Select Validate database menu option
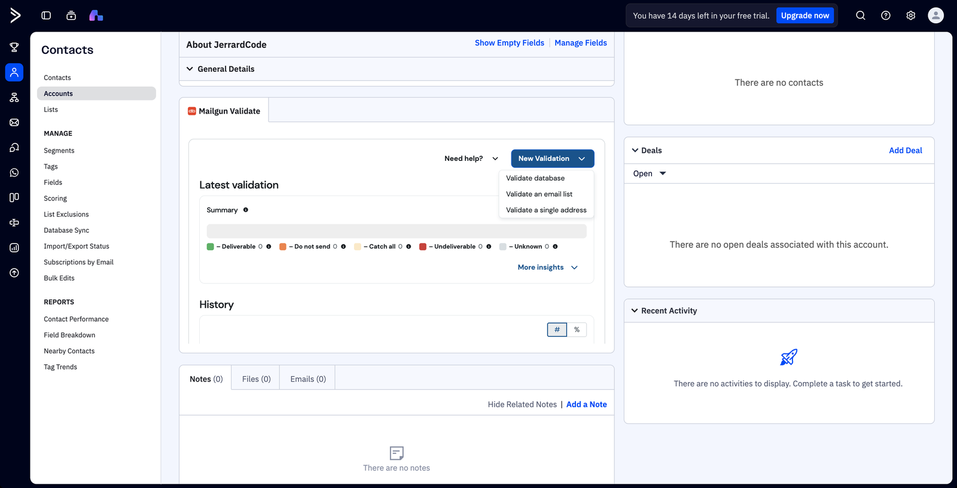957x488 pixels. pos(535,178)
